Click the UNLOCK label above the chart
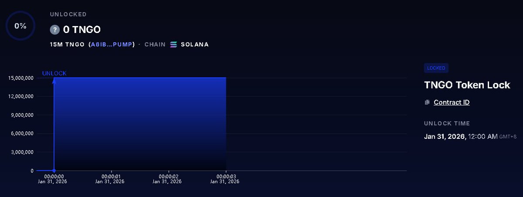The width and height of the screenshot is (523, 197). point(54,73)
